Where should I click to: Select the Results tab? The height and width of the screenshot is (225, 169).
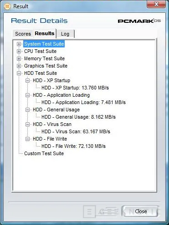(45, 33)
